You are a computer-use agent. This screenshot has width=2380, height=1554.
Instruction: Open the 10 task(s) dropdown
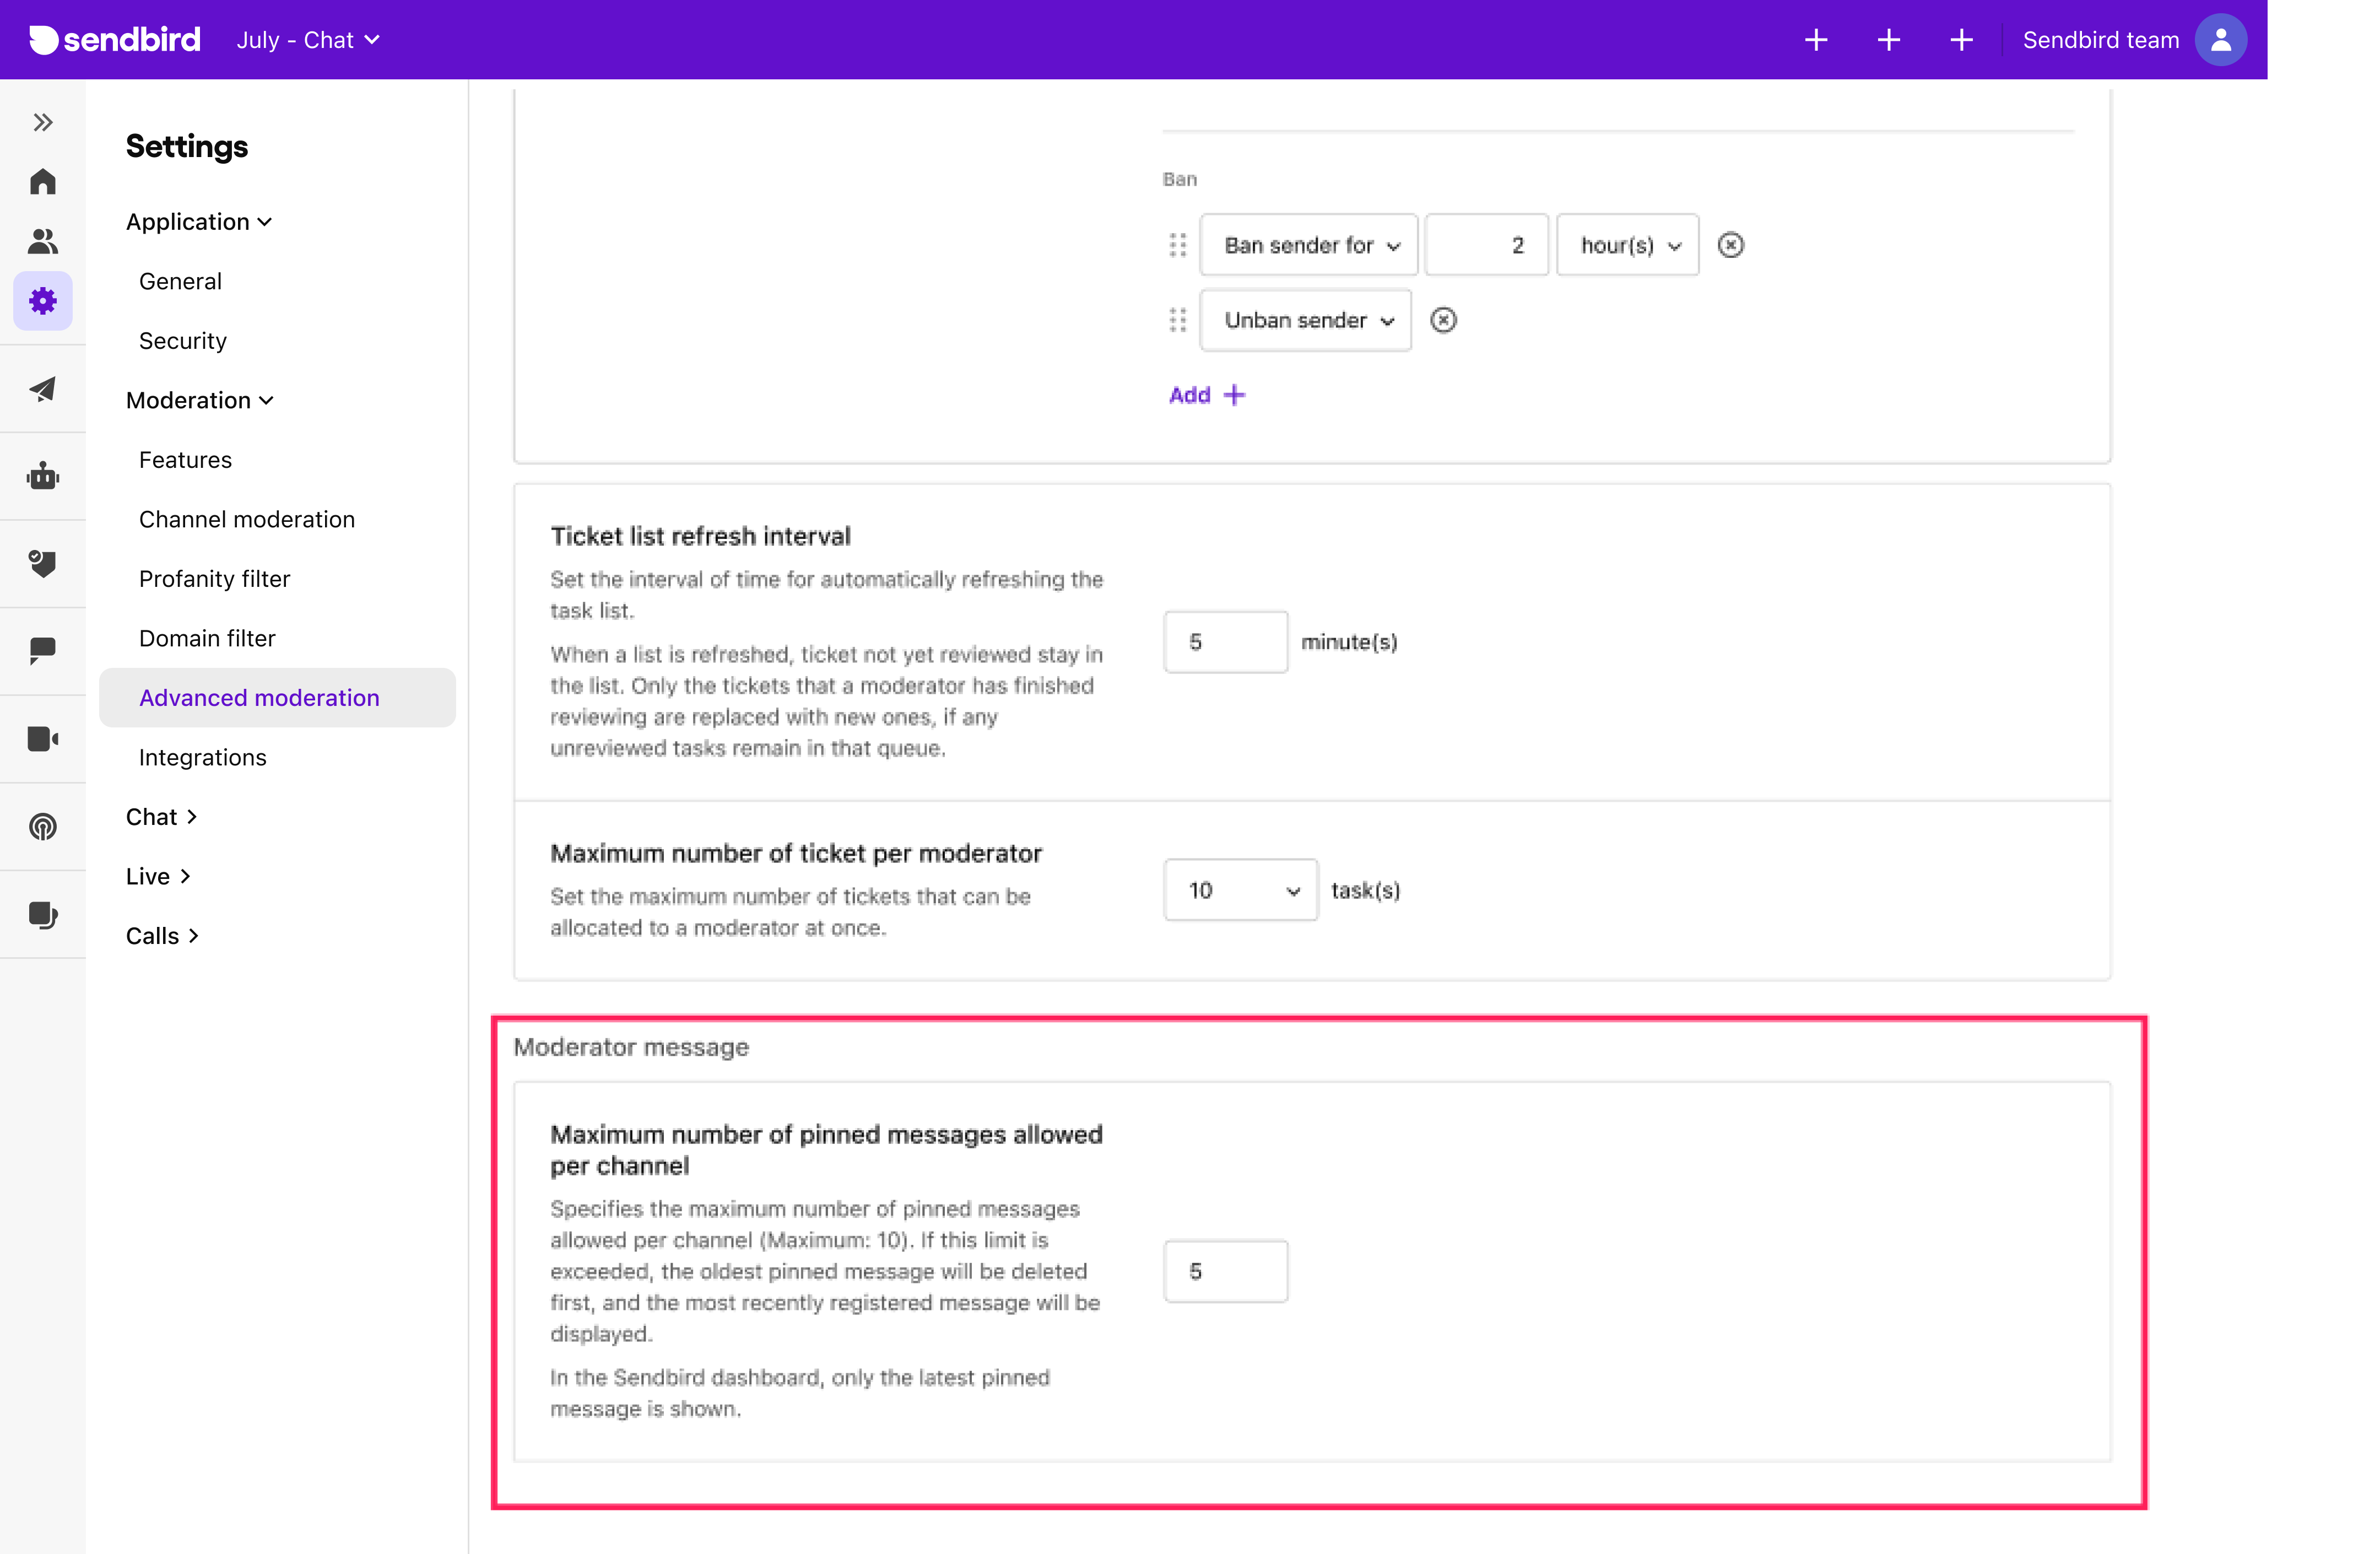pos(1240,890)
